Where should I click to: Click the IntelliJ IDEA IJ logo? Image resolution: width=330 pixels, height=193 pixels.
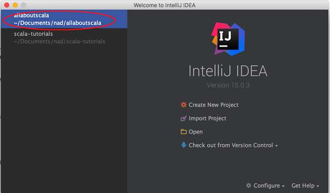click(228, 39)
